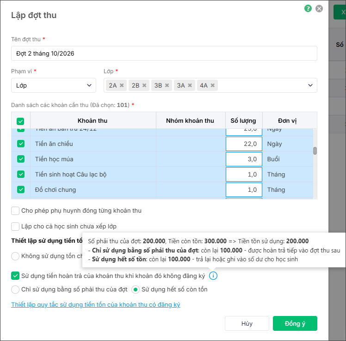This screenshot has width=346, height=341.
Task: Click the fee list scrollbar thumb
Action: tap(315, 151)
